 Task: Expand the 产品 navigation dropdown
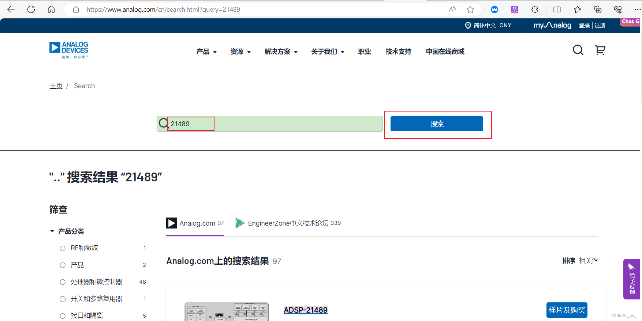[x=207, y=52]
